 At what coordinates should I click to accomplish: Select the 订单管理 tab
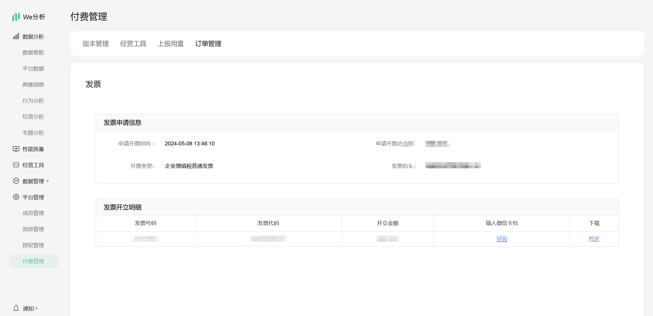pyautogui.click(x=208, y=44)
